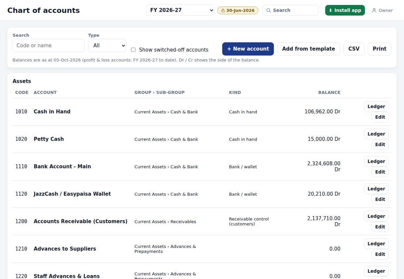Edit the Accounts Receivable (Customers) account
This screenshot has height=279, width=404.
pyautogui.click(x=380, y=227)
